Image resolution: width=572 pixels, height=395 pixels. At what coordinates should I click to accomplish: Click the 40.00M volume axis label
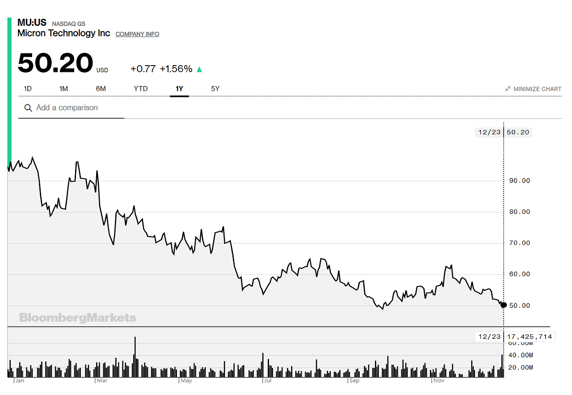pos(521,355)
